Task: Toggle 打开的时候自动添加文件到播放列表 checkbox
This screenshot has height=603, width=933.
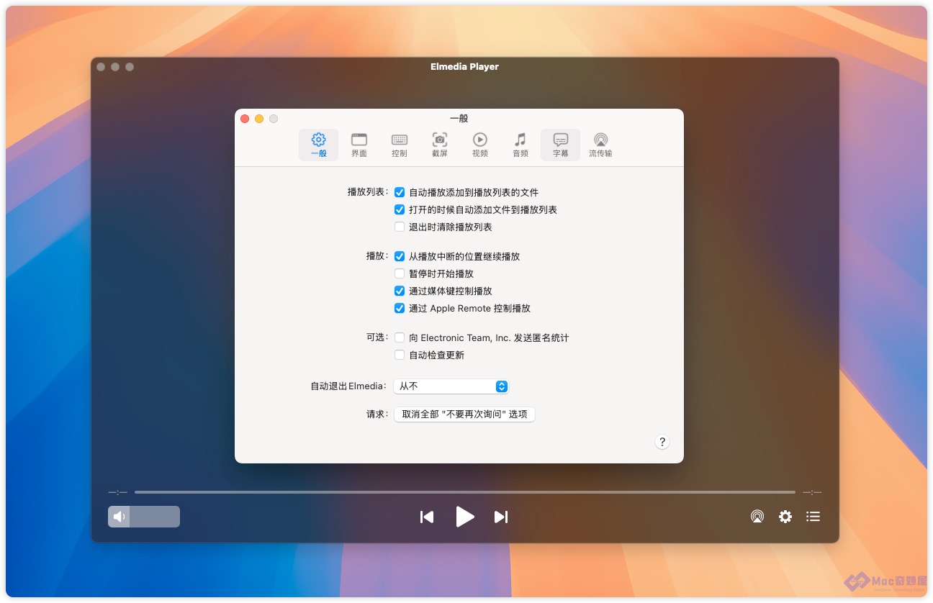Action: tap(400, 209)
